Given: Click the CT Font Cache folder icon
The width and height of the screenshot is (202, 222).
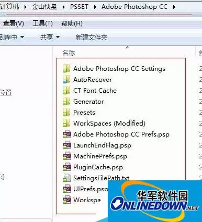Looking at the screenshot, I should click(x=66, y=90).
